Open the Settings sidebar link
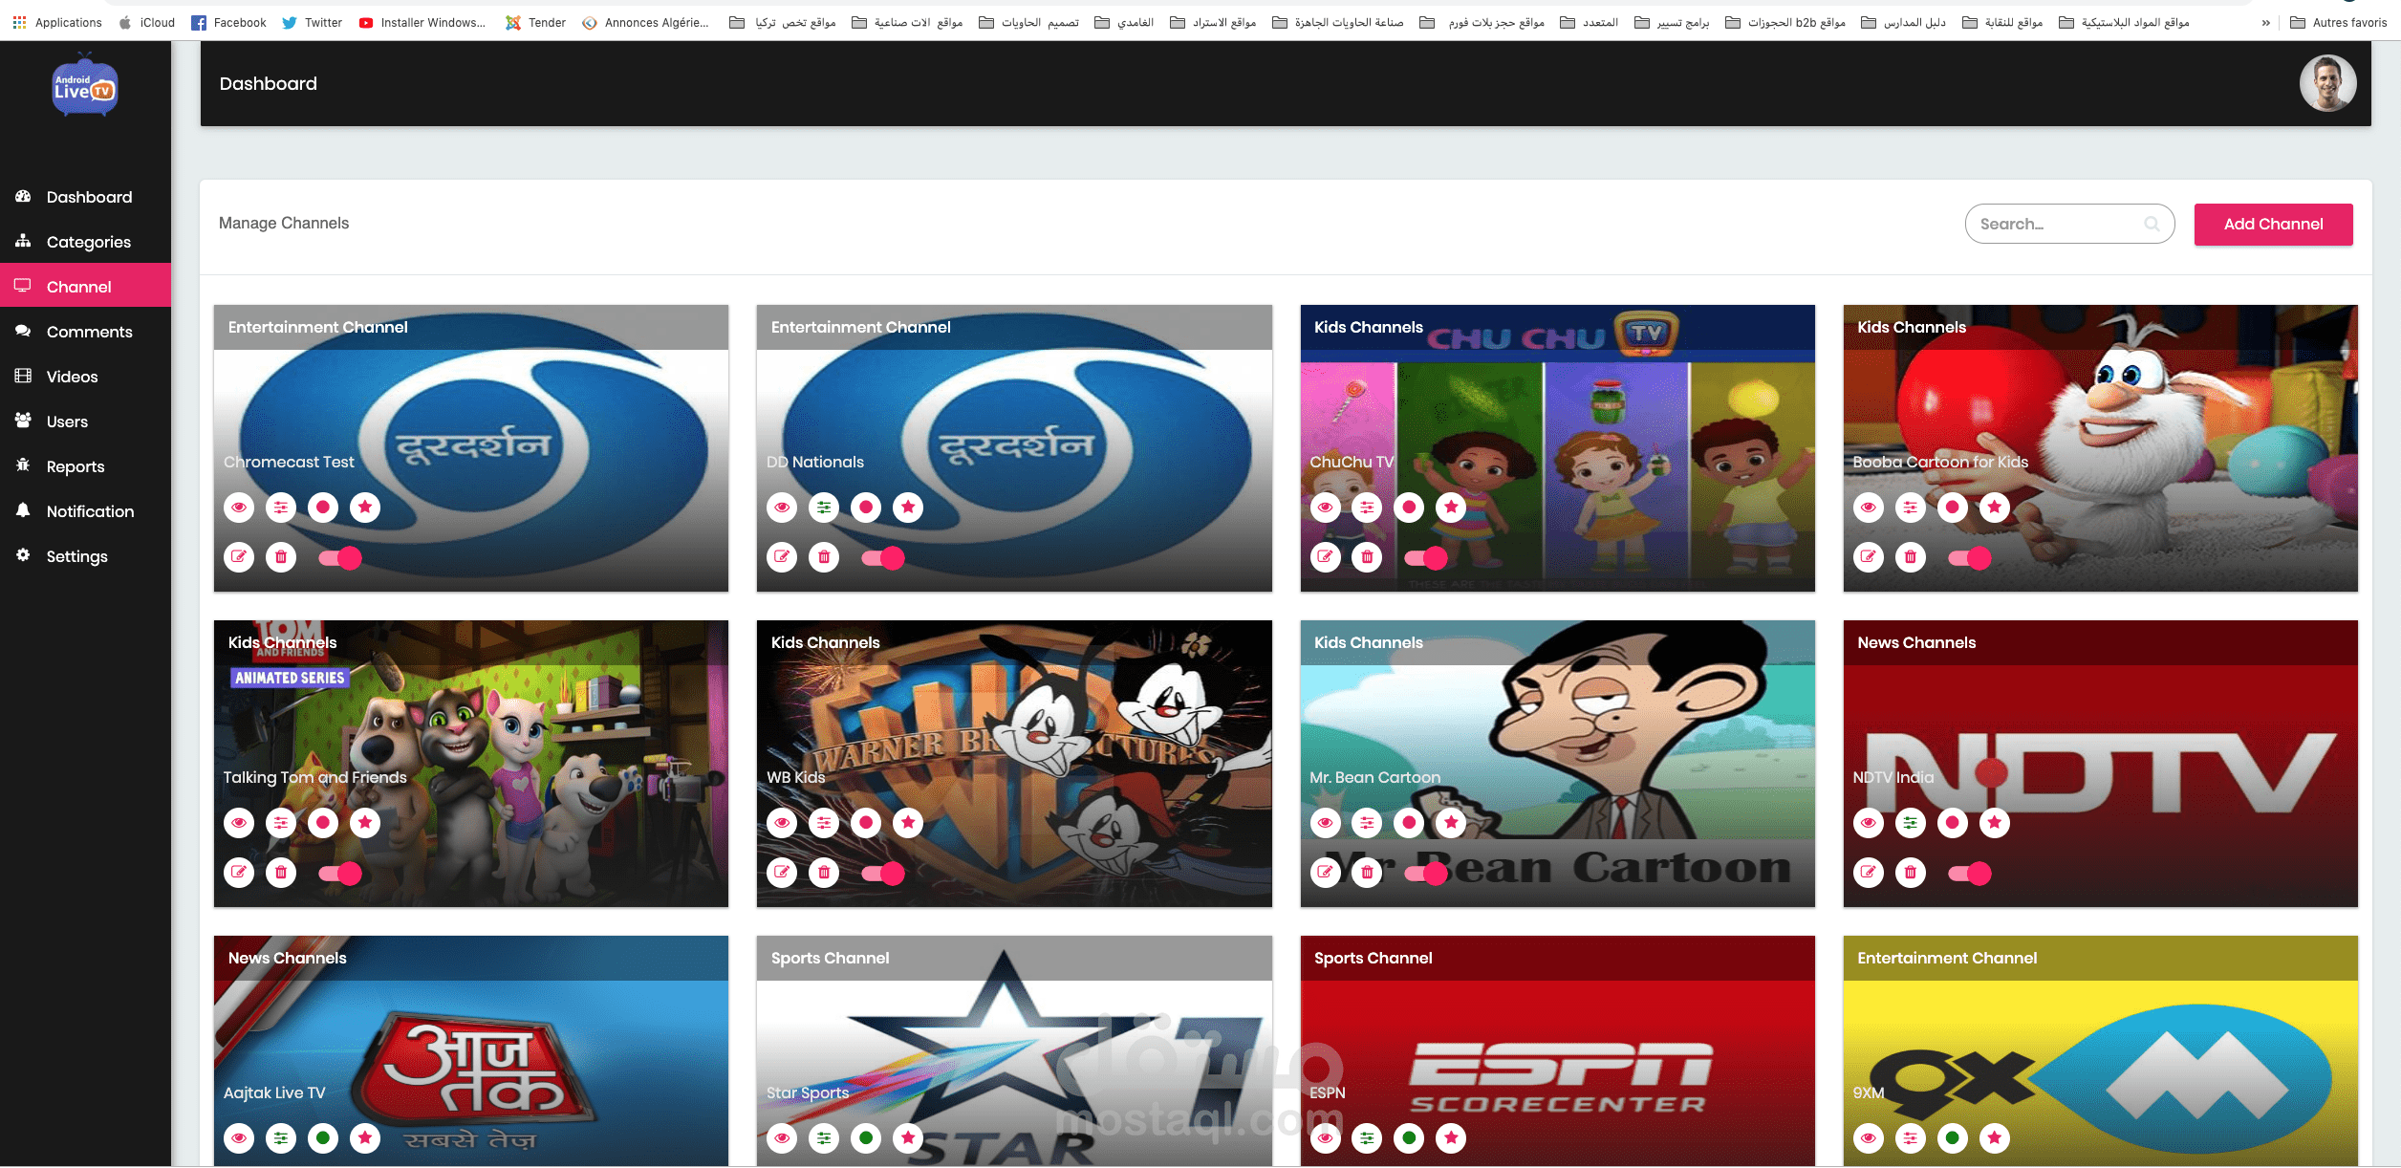The image size is (2401, 1168). pyautogui.click(x=76, y=556)
